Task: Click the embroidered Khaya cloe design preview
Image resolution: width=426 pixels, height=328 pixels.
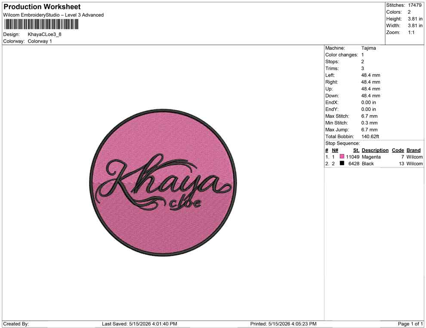Action: click(x=163, y=183)
